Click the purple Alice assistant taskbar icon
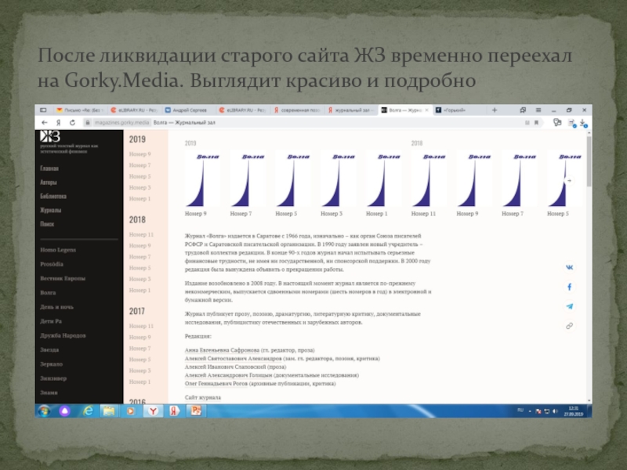The height and width of the screenshot is (470, 627). click(65, 410)
